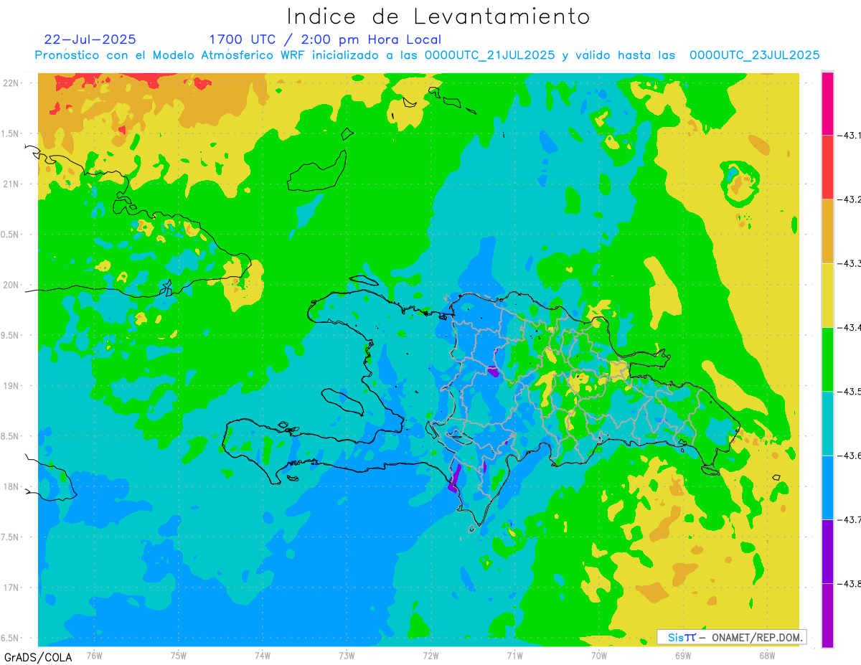Click the 68W longitude label
861x665 pixels.
coord(767,656)
